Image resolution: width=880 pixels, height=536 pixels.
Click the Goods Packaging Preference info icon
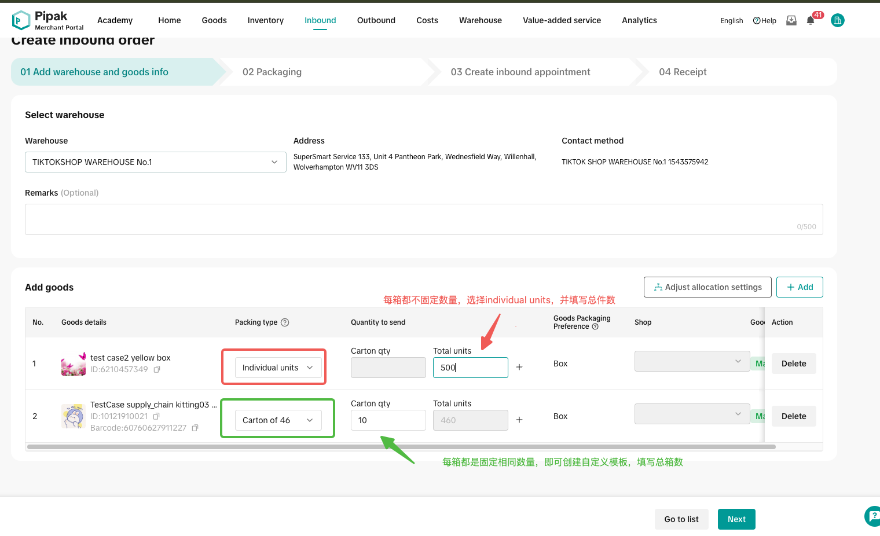coord(595,326)
